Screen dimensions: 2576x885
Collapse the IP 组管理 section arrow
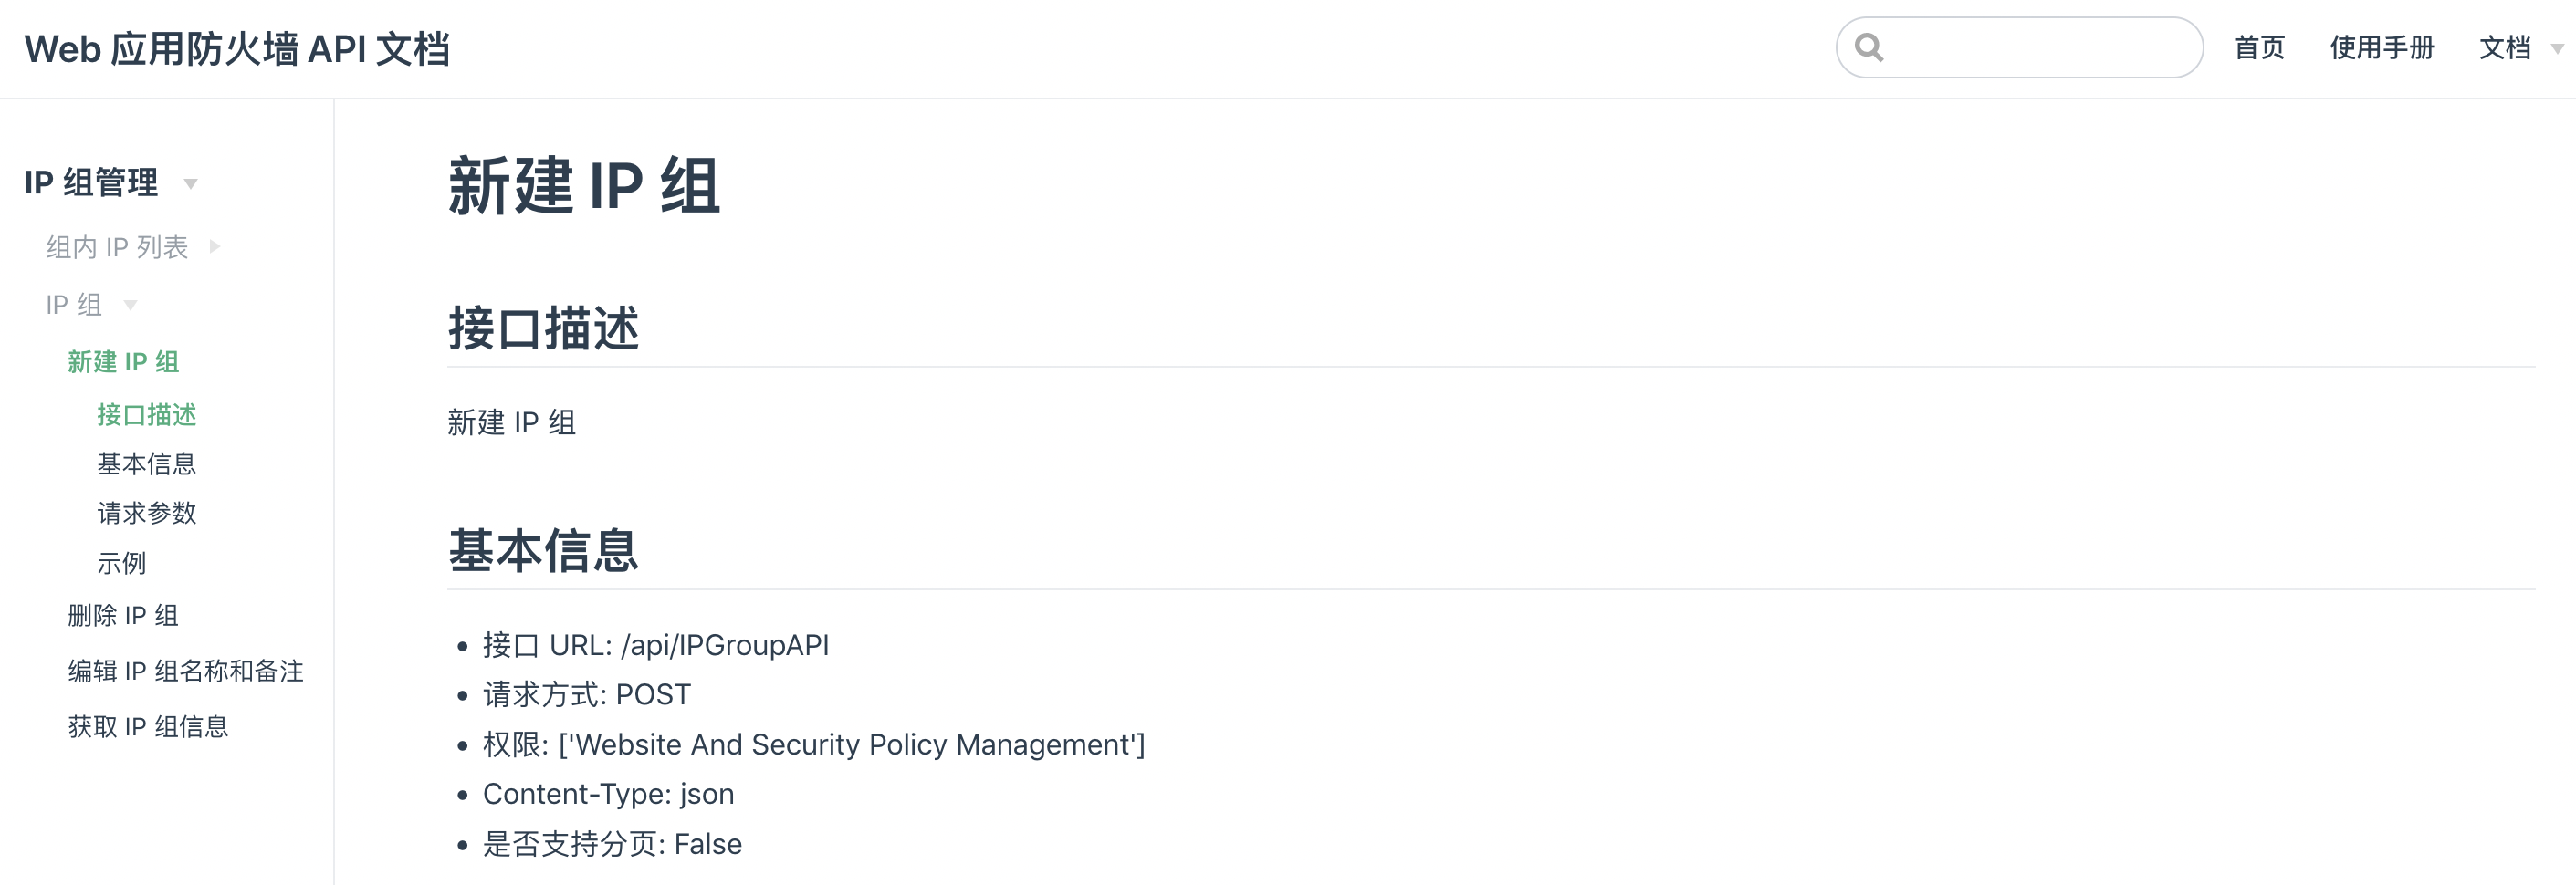click(191, 184)
